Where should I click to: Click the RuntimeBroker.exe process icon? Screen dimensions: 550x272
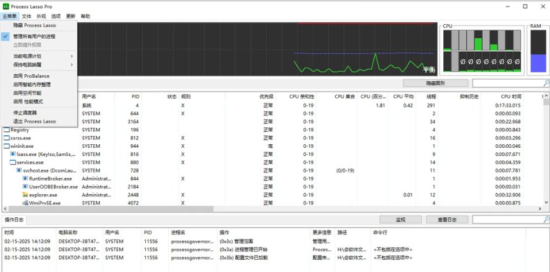click(x=25, y=178)
